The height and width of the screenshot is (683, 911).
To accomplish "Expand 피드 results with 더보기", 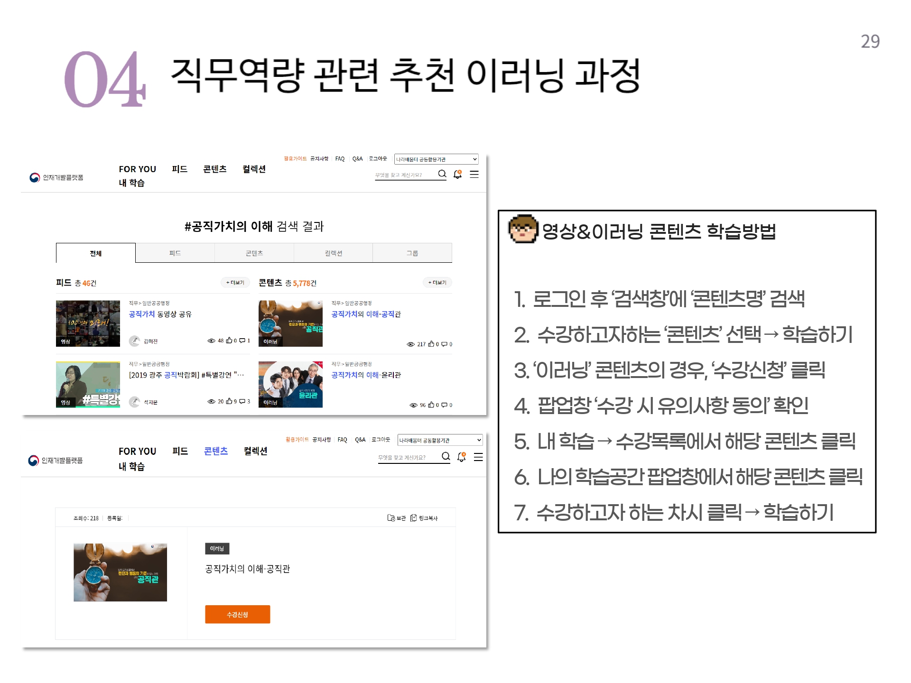I will coord(235,283).
